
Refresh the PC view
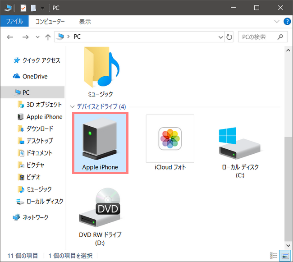pyautogui.click(x=229, y=37)
